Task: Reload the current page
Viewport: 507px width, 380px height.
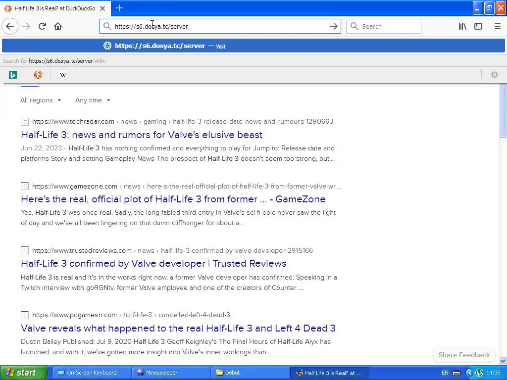Action: coord(42,26)
